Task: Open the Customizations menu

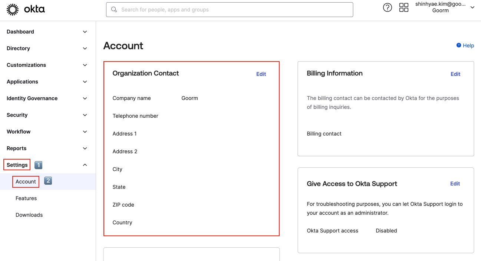Action: (26, 65)
